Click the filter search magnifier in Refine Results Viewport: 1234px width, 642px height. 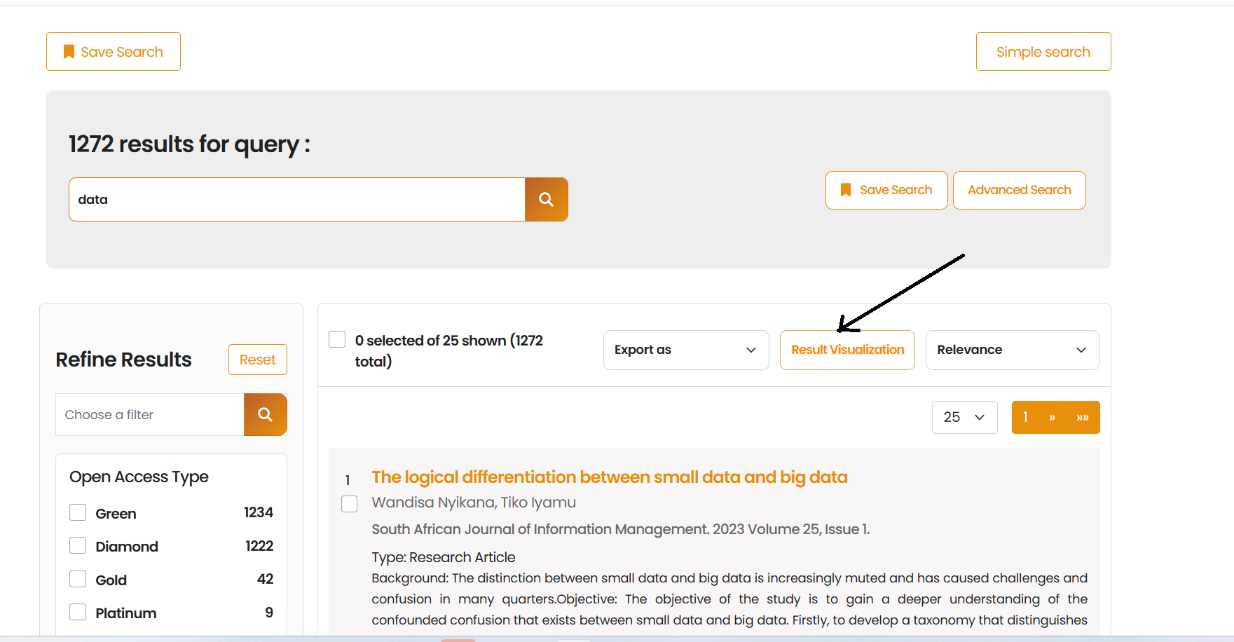click(265, 414)
